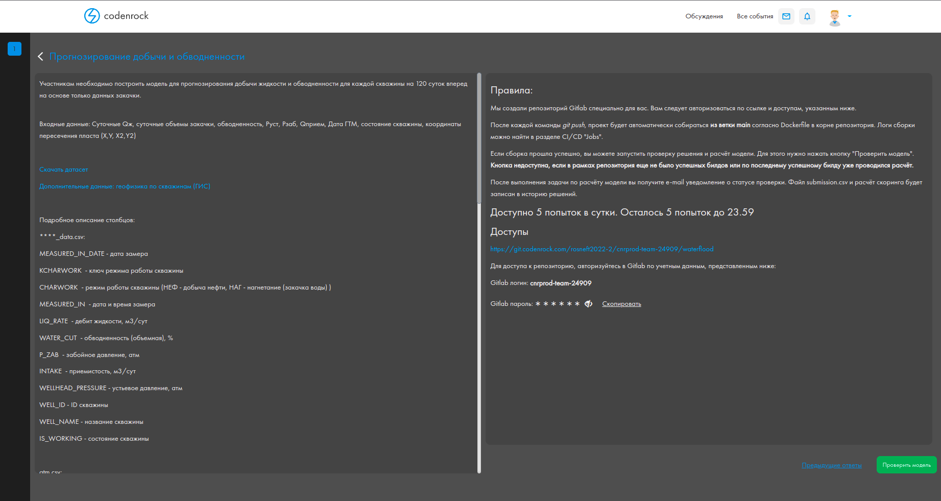Click the Прогнозирование добычи и обводненности title

(x=147, y=57)
